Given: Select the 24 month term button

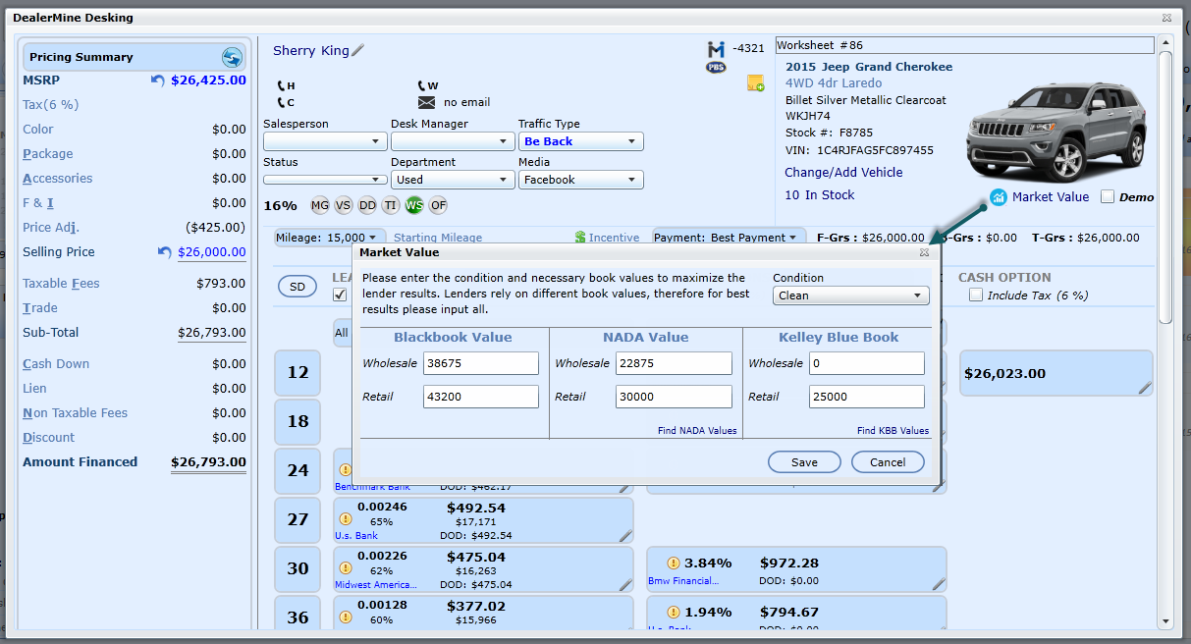Looking at the screenshot, I should pos(298,470).
